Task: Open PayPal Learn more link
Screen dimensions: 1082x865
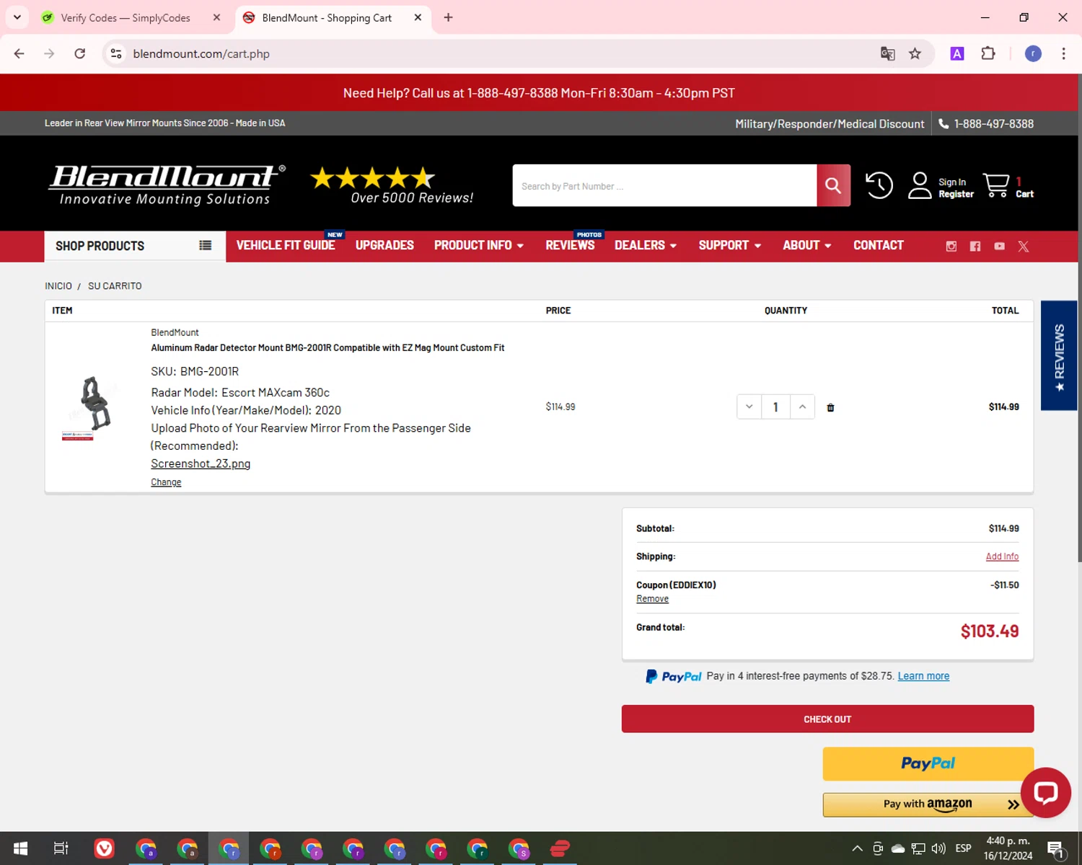Action: pos(923,676)
